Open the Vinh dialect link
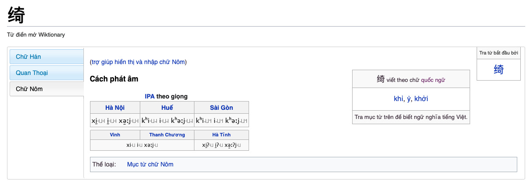Screen dimensions: 526x183 [115, 135]
